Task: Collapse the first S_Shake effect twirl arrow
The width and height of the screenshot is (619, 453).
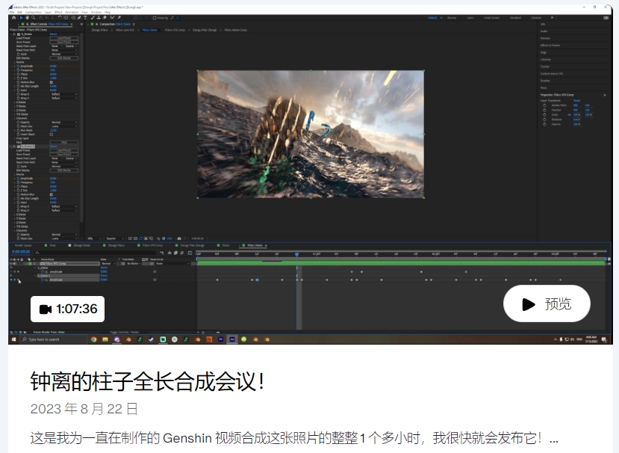Action: [10, 34]
